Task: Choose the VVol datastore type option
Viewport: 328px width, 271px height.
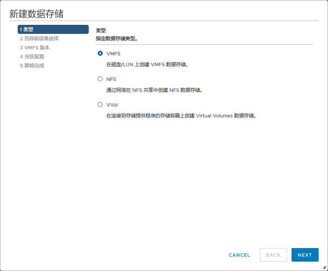Action: click(x=100, y=104)
